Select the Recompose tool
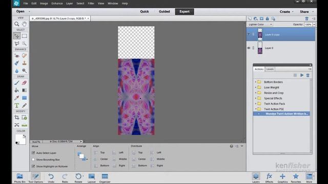 tap(25, 118)
